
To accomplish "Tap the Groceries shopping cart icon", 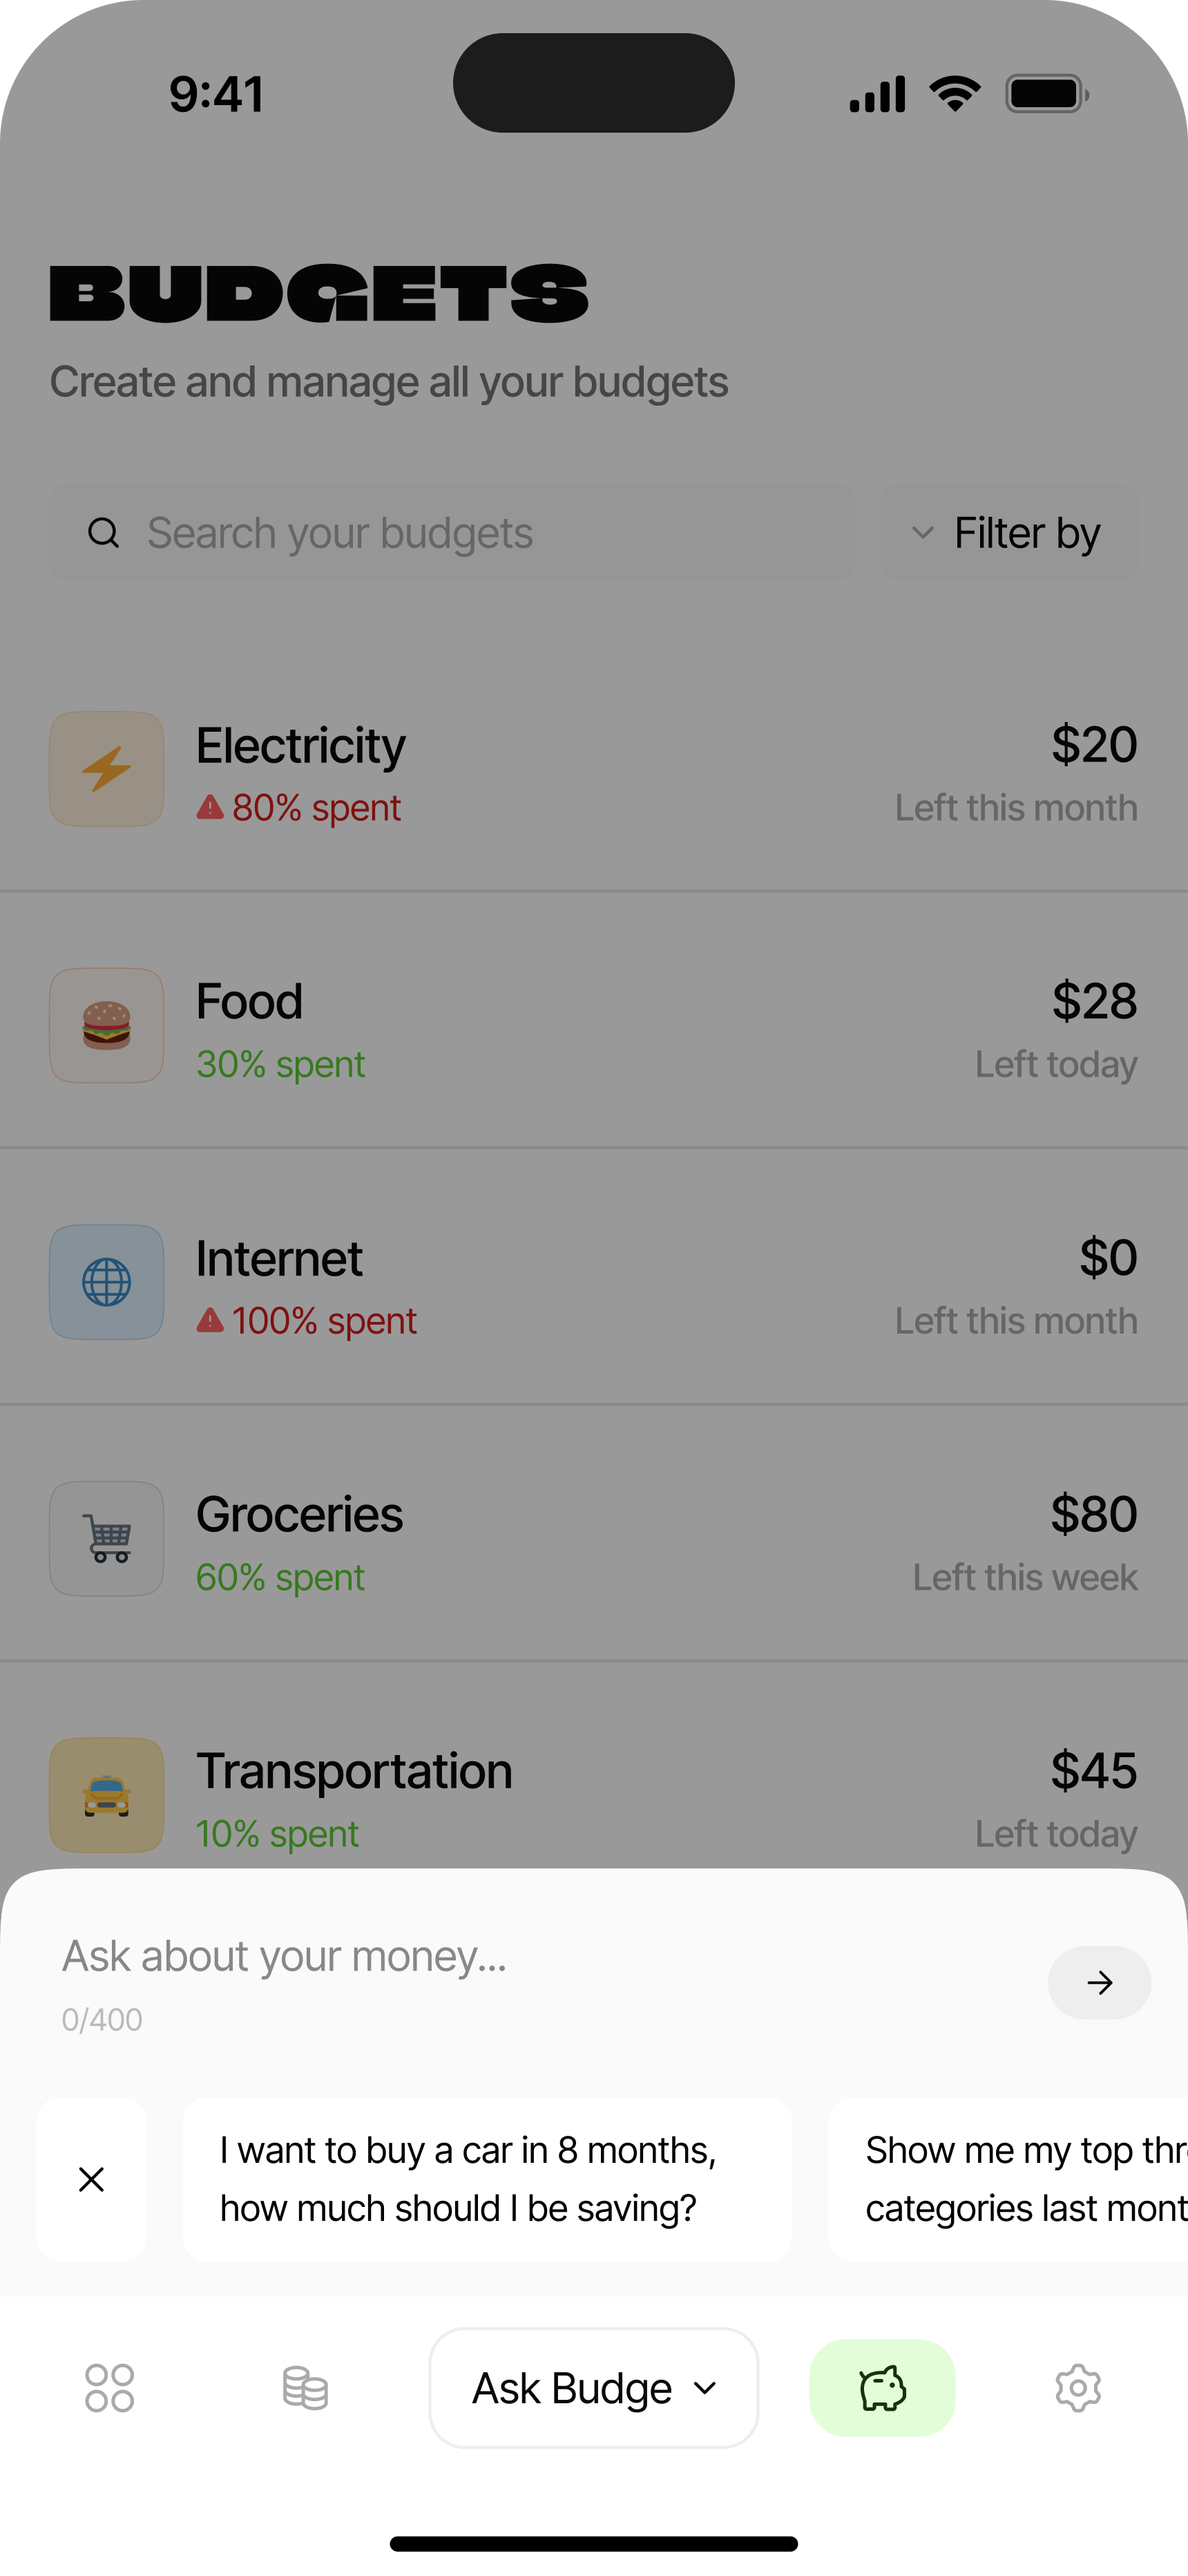I will (107, 1538).
